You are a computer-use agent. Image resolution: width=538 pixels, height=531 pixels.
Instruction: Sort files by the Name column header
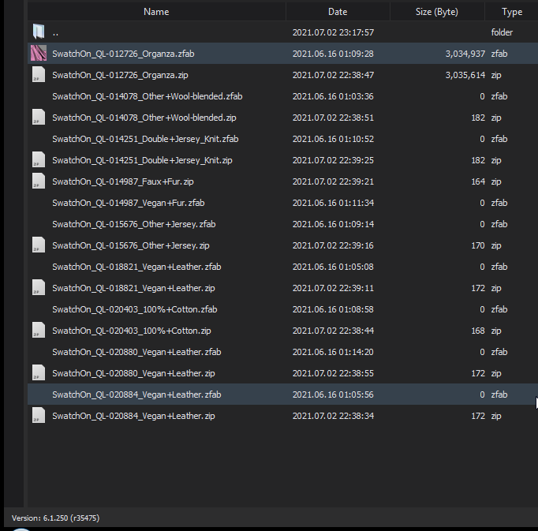[x=156, y=12]
